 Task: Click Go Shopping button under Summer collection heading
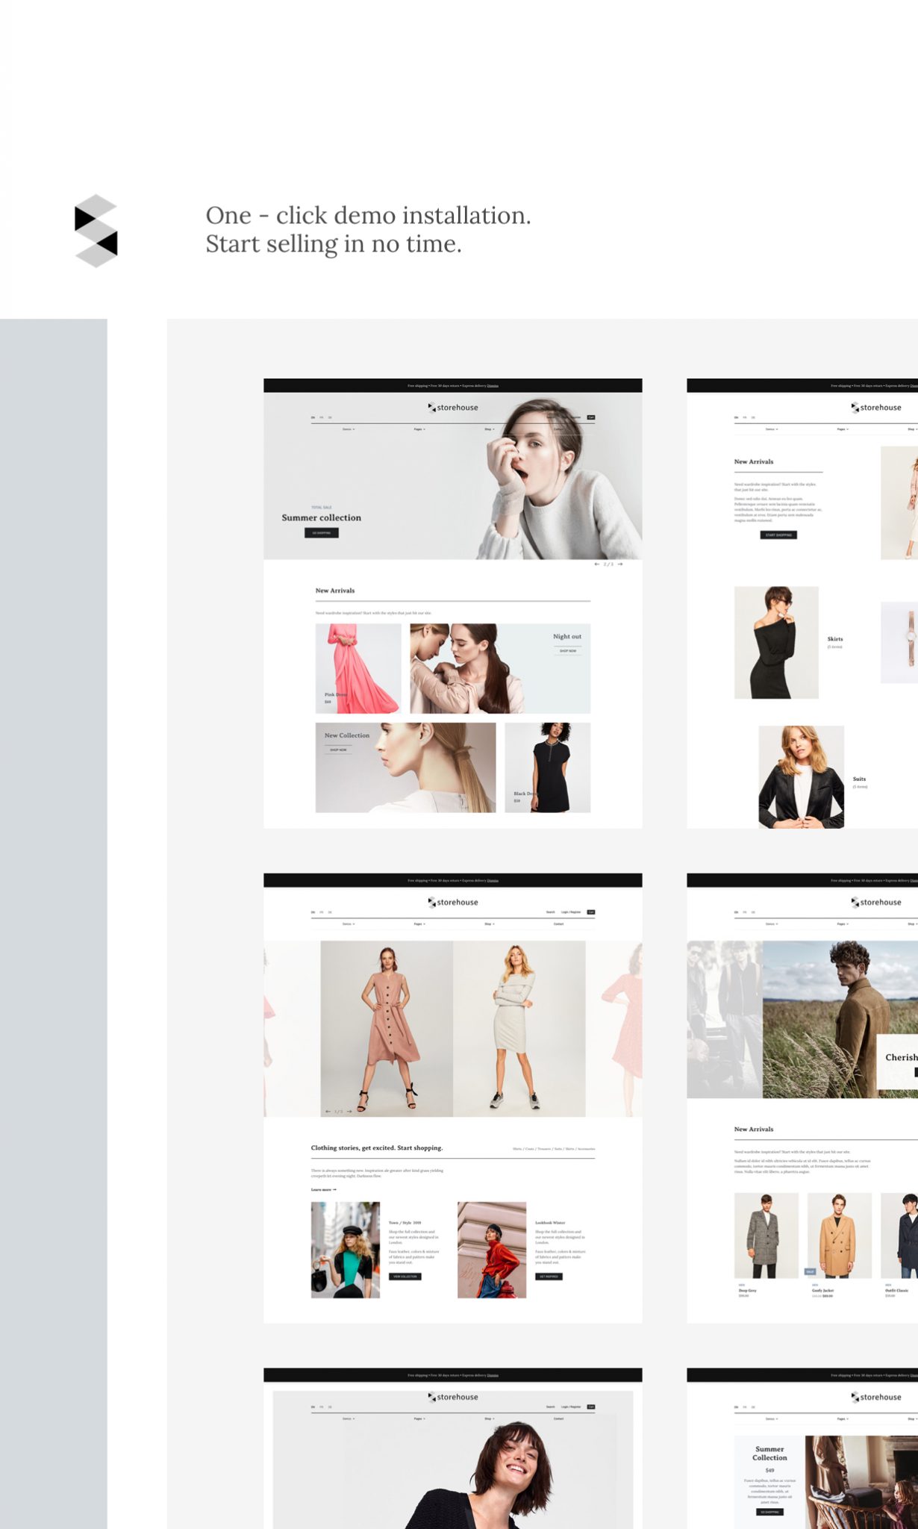click(322, 533)
